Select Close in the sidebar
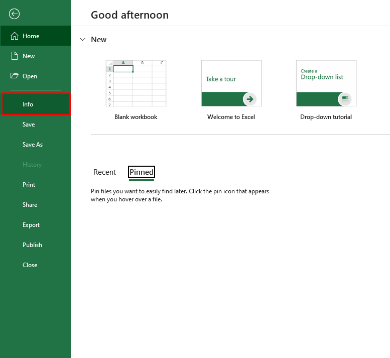This screenshot has width=390, height=358. click(35, 265)
